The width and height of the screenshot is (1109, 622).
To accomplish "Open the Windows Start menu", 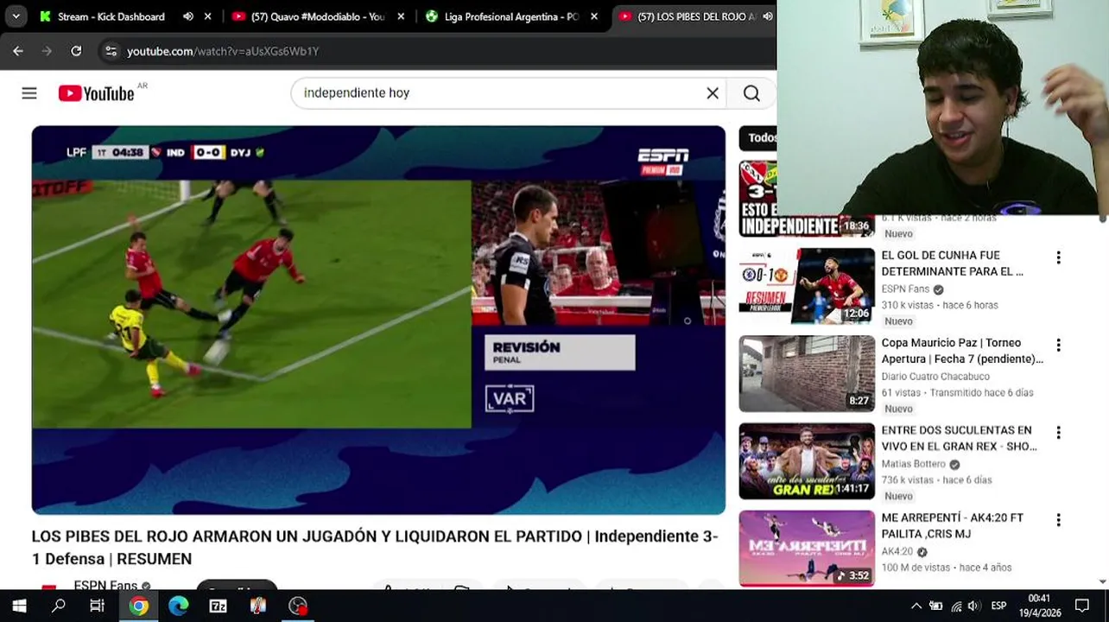I will pyautogui.click(x=19, y=606).
